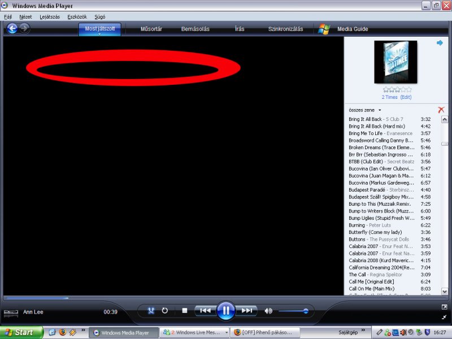The height and width of the screenshot is (339, 452).
Task: Click the 2 Times link
Action: (389, 97)
